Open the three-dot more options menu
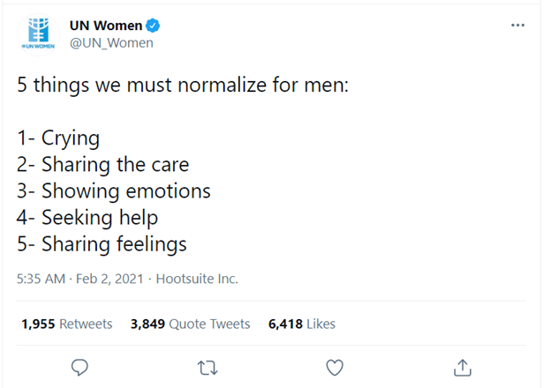551x388 pixels. 517,26
